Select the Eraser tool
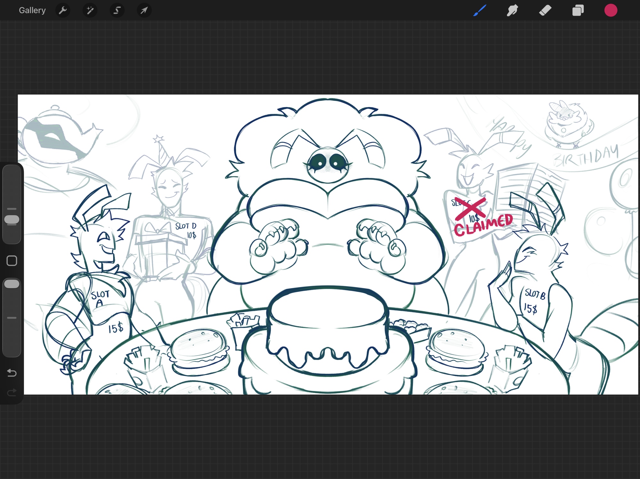 (x=545, y=11)
